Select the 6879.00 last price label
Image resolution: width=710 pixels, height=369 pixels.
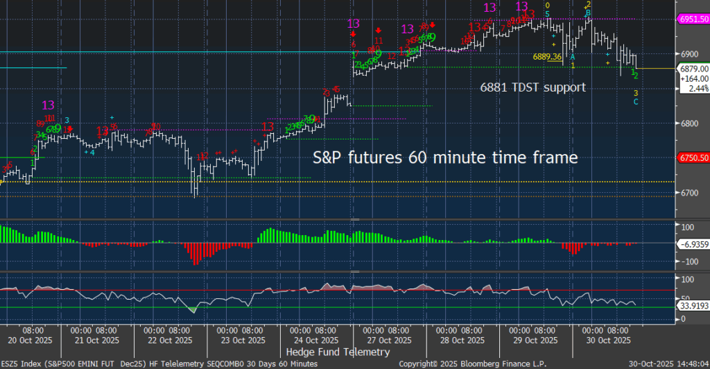(693, 69)
